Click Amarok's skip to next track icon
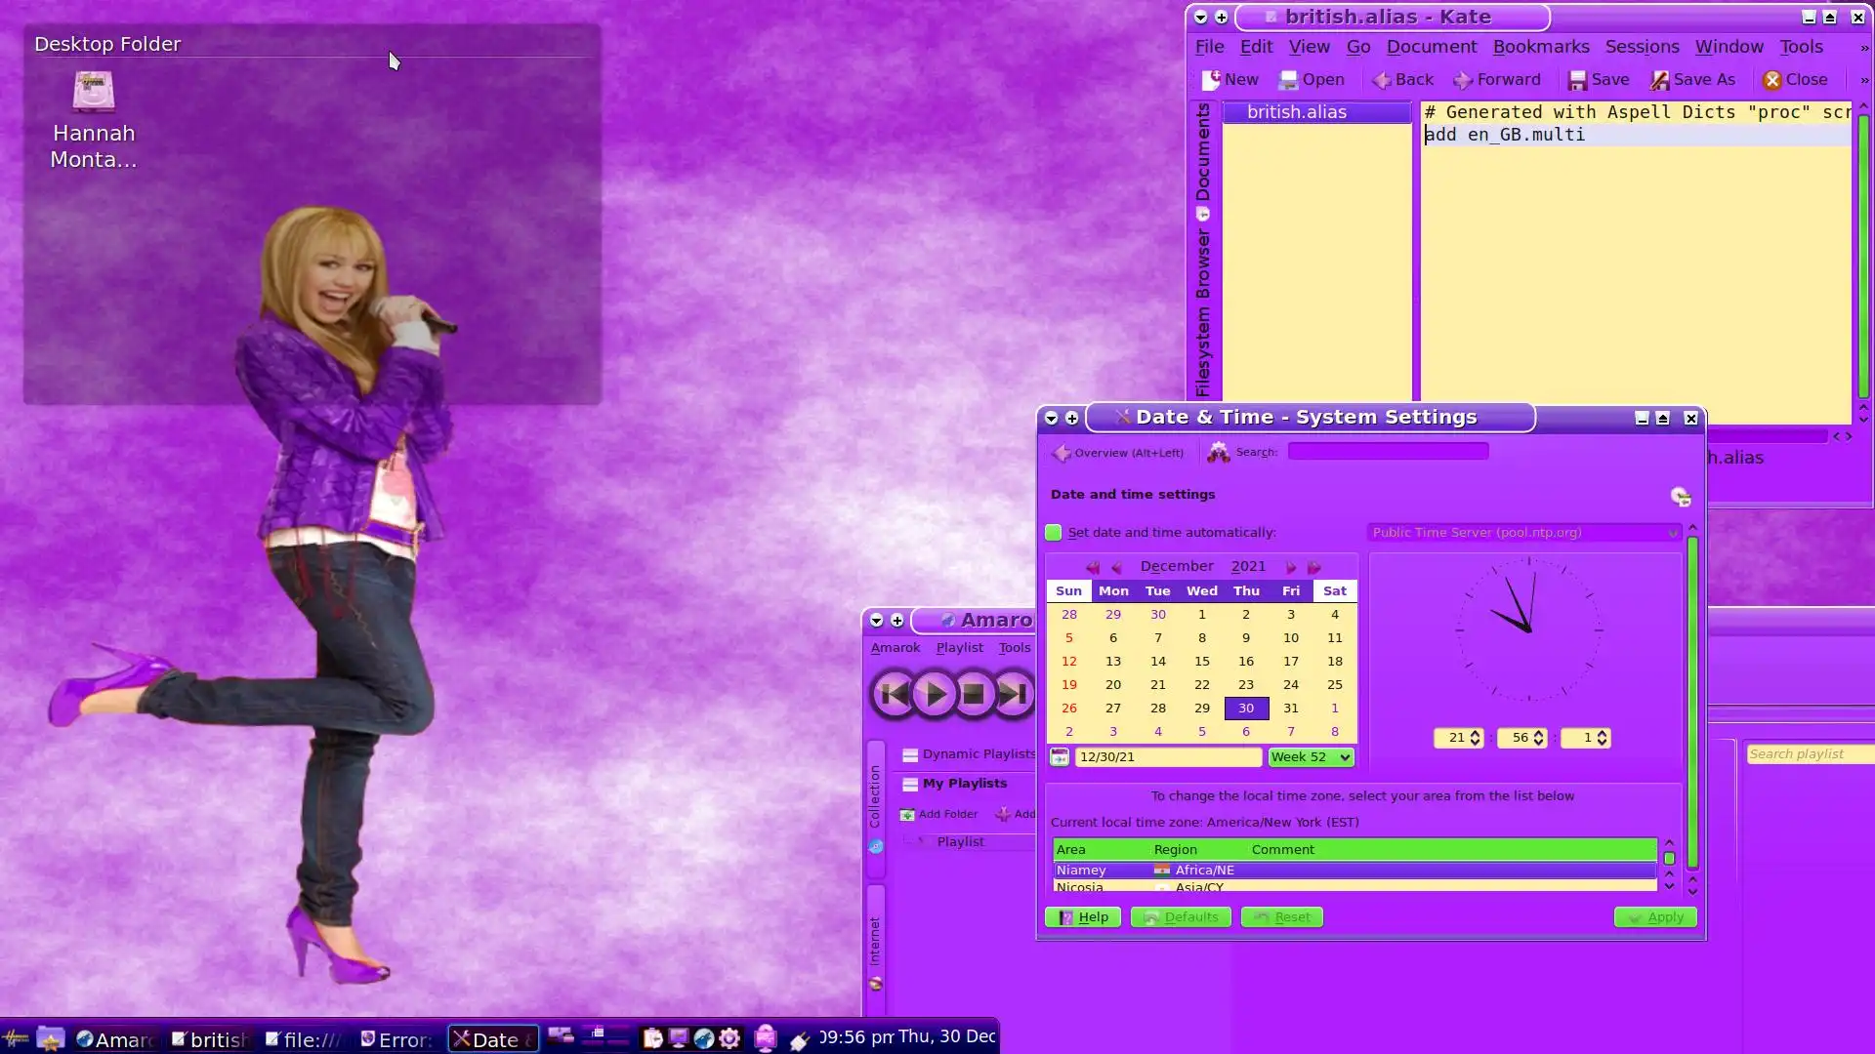 click(x=1013, y=694)
